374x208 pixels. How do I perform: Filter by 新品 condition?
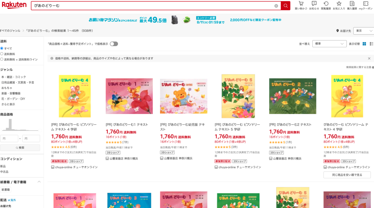(3, 166)
